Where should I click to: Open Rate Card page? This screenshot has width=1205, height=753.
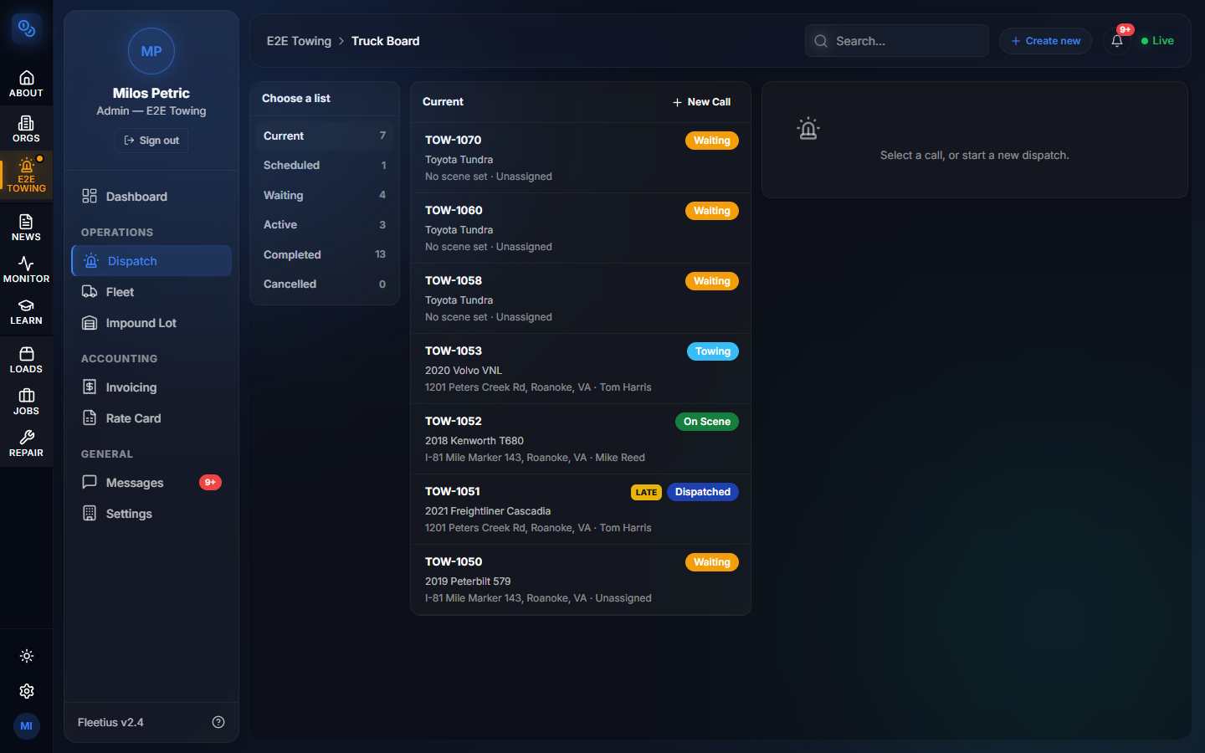151,418
